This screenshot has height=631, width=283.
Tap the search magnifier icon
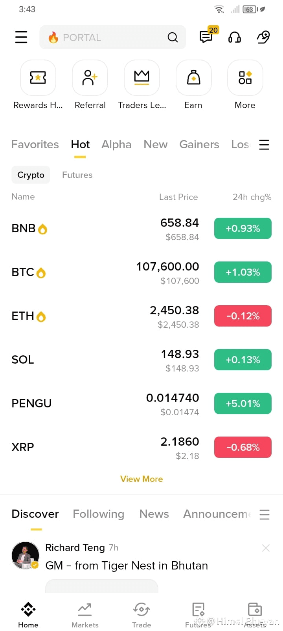point(173,37)
